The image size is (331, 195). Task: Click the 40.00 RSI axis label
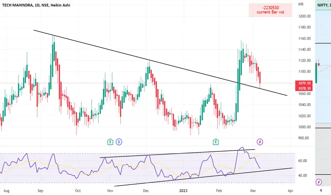303,175
